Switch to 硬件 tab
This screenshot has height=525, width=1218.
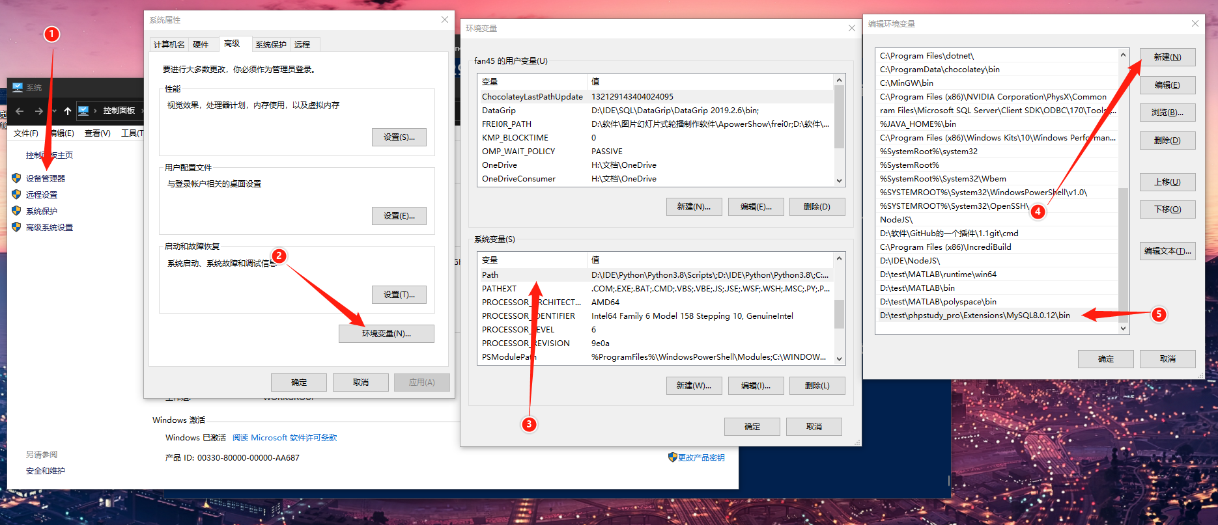(201, 44)
